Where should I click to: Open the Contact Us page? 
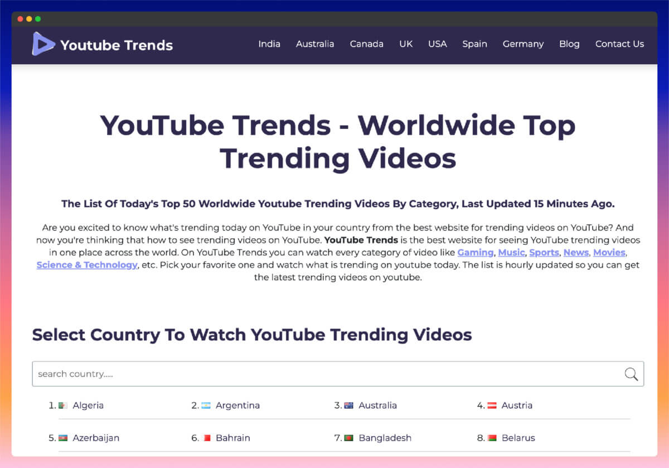[x=619, y=44]
